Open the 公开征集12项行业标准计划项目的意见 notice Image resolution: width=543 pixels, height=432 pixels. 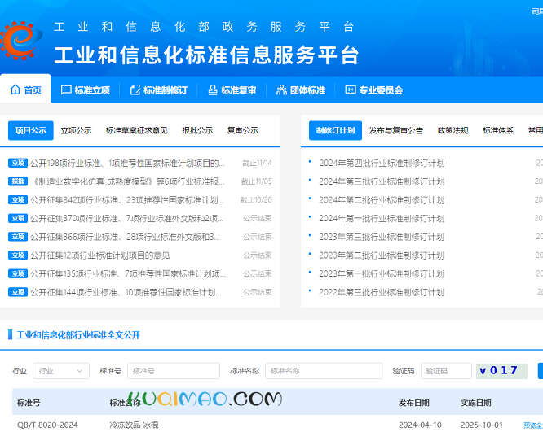[x=99, y=255]
